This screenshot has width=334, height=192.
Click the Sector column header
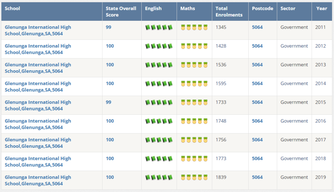tap(288, 9)
